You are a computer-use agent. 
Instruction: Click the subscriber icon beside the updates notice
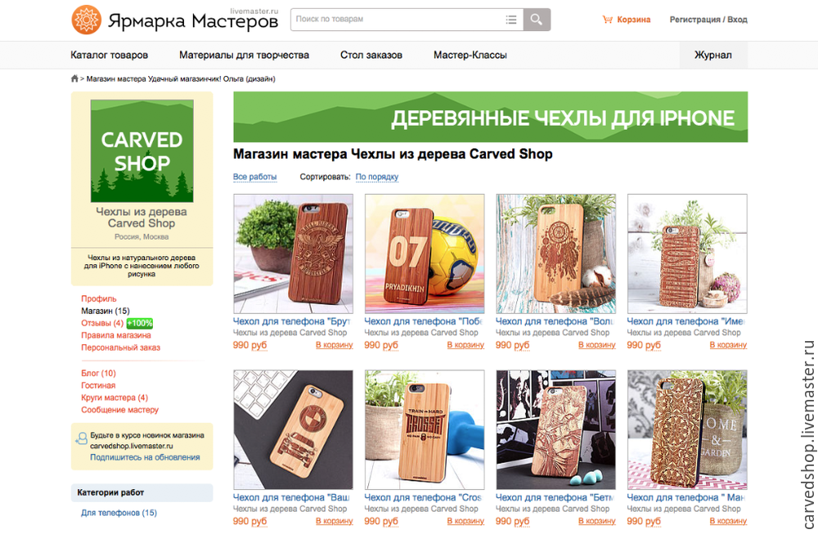pyautogui.click(x=81, y=438)
